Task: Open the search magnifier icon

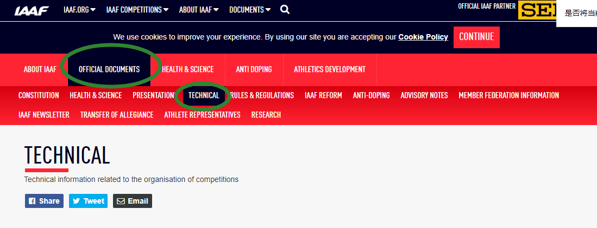Action: tap(285, 10)
